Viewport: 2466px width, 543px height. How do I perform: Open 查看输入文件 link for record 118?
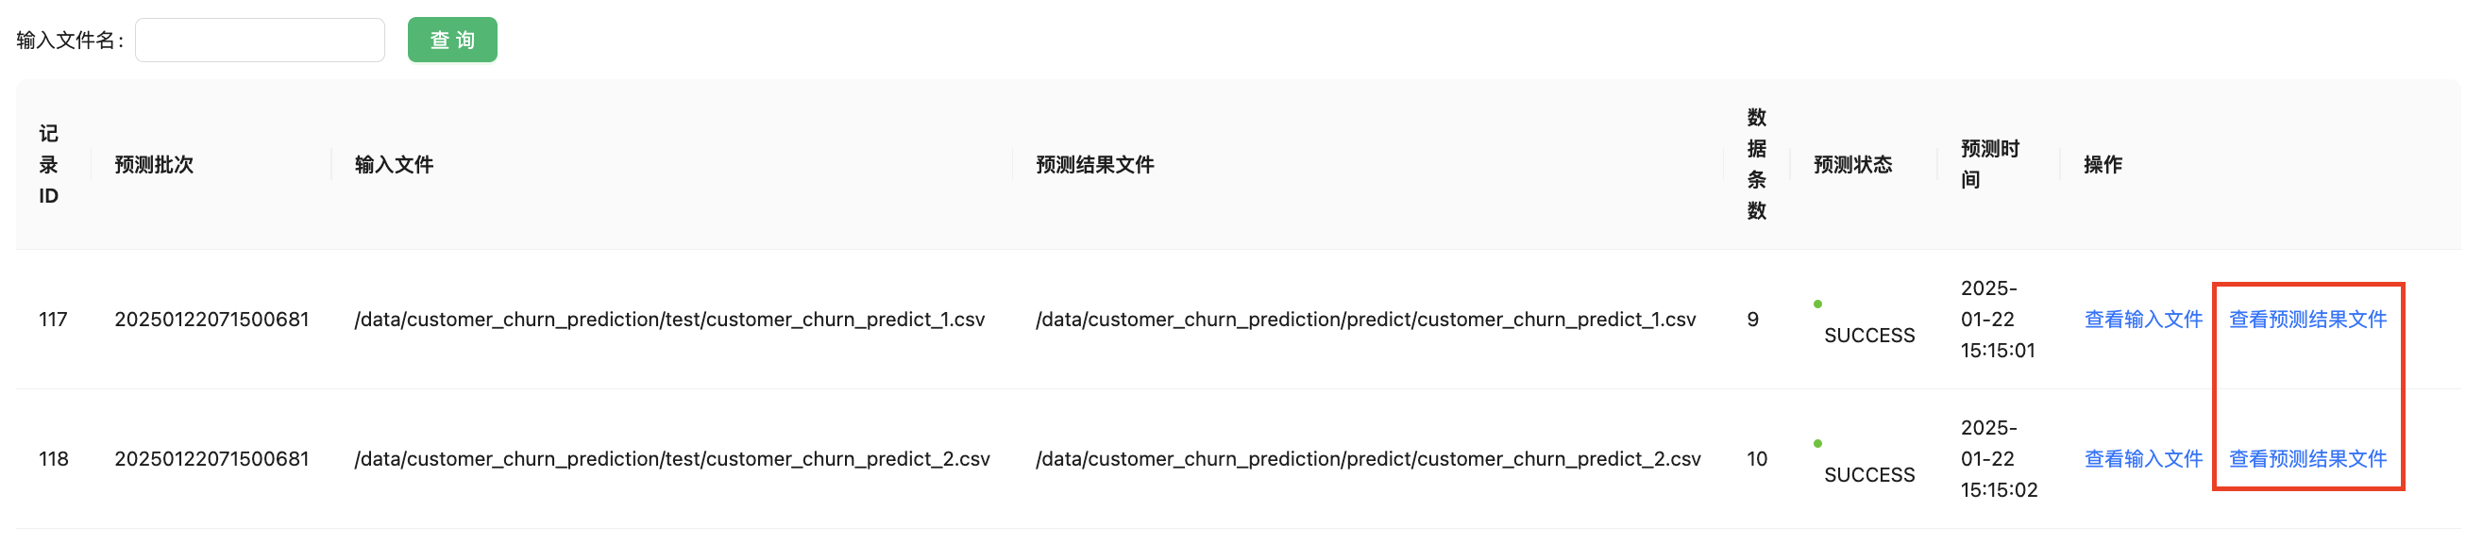tap(2142, 459)
